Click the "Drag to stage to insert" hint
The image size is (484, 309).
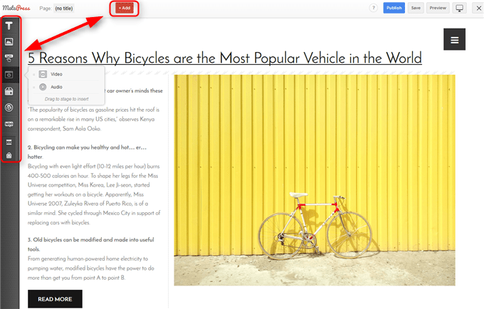[x=67, y=99]
